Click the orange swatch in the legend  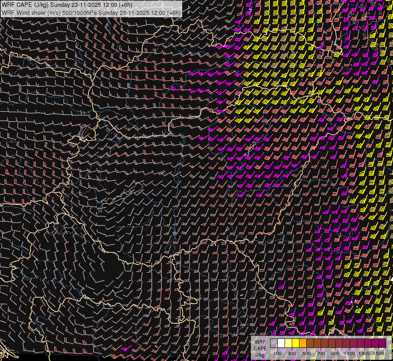[303, 343]
